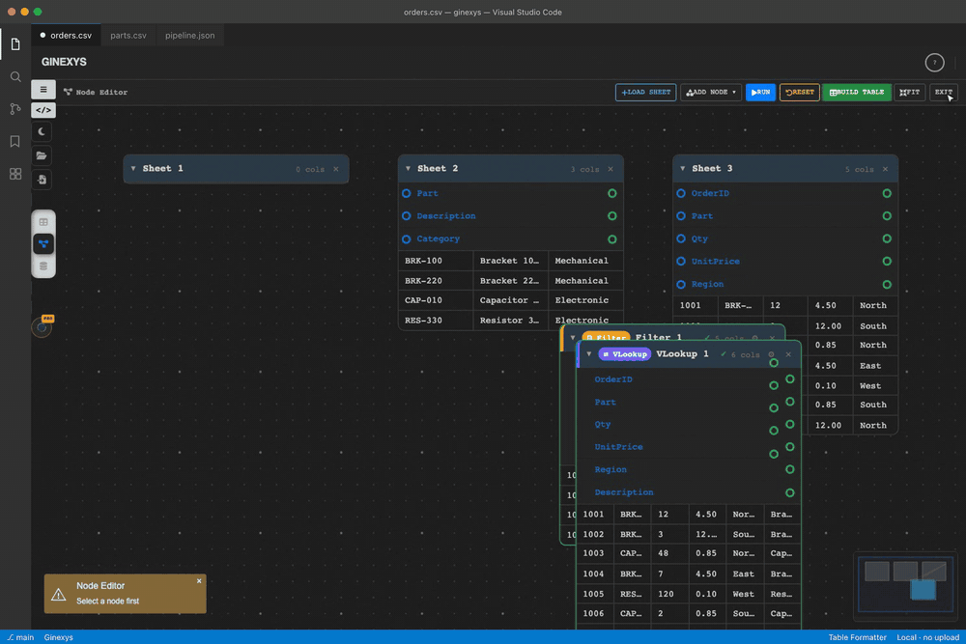Open the Extensions grid icon in the activity bar
The height and width of the screenshot is (644, 966).
click(15, 174)
